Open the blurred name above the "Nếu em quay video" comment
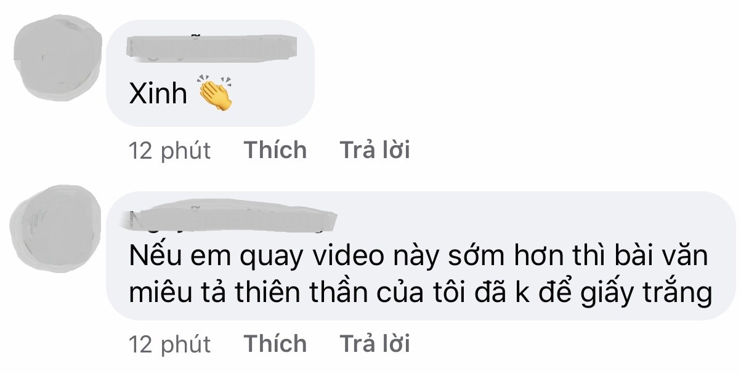The height and width of the screenshot is (374, 741). pos(233,220)
